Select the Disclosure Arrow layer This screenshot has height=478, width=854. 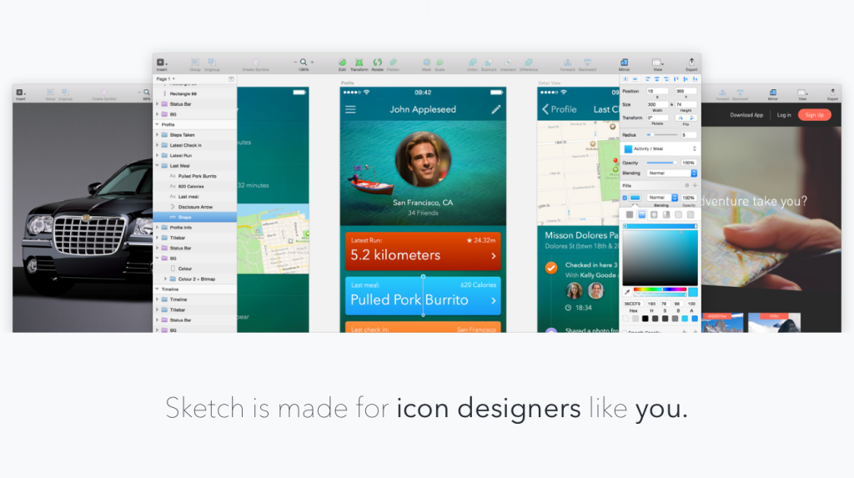click(x=195, y=207)
